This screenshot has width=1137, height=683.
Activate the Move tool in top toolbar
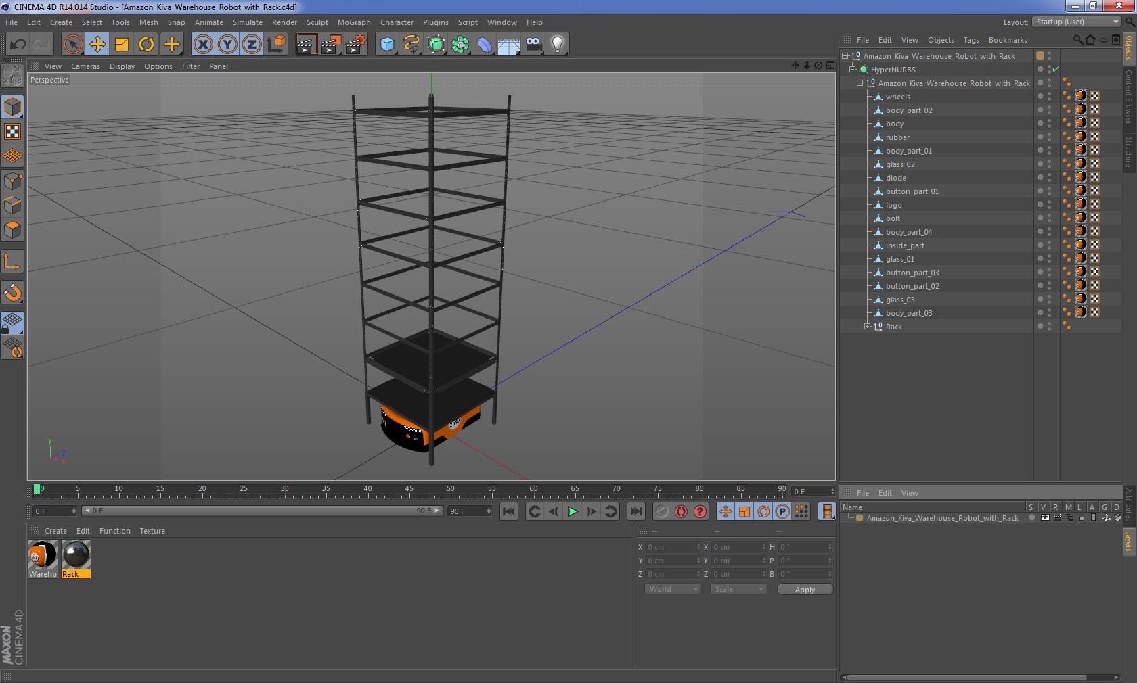tap(97, 45)
